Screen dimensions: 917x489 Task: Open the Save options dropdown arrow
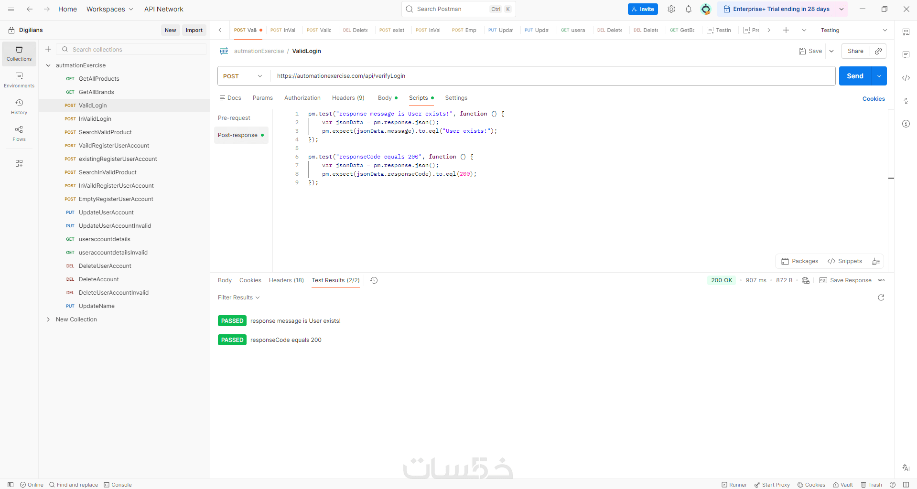point(831,51)
